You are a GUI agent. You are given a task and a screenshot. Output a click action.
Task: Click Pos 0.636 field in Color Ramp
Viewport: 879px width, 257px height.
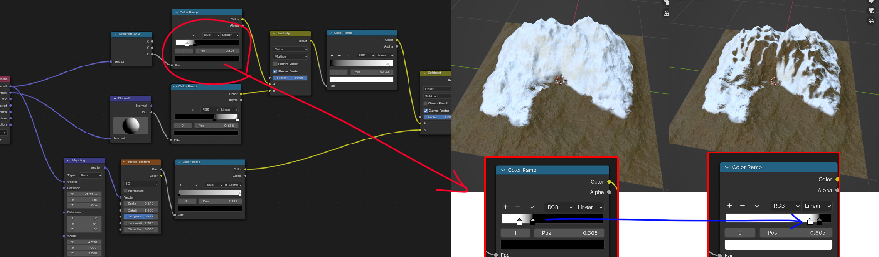(216, 126)
